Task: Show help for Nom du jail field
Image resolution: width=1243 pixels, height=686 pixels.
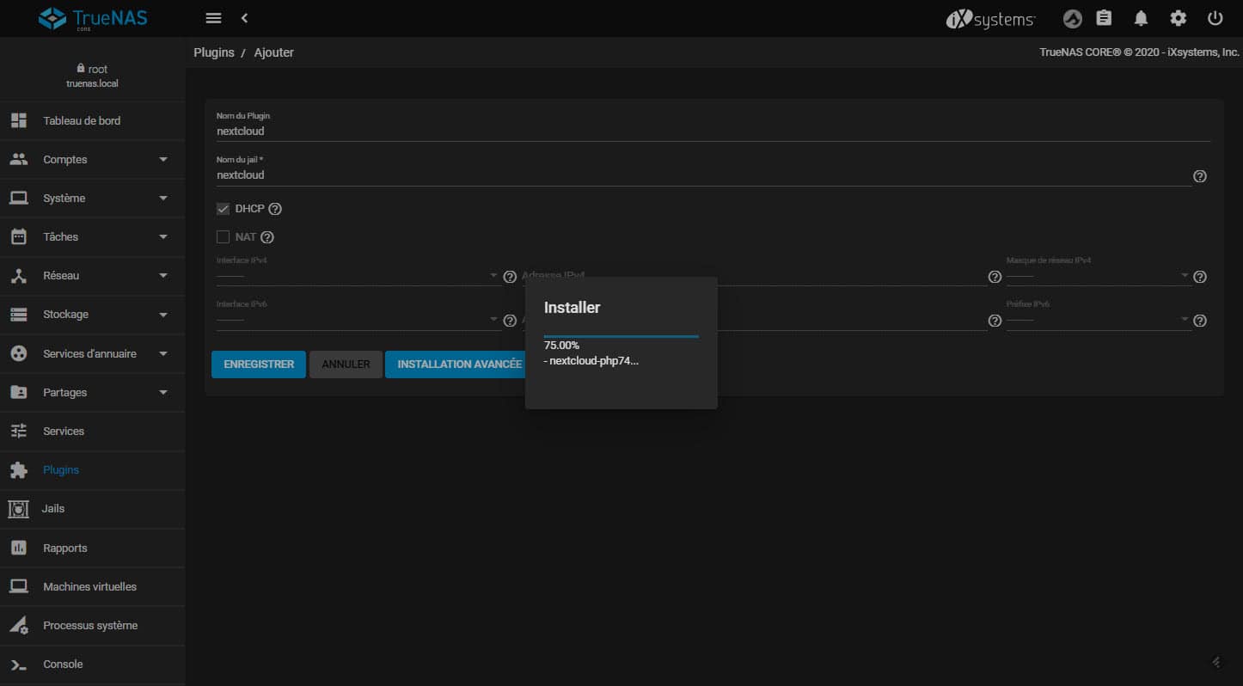Action: [1200, 176]
